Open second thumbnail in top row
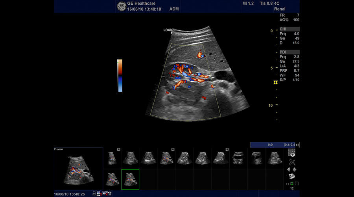Image resolution: width=354 pixels, height=197 pixels. 130,158
